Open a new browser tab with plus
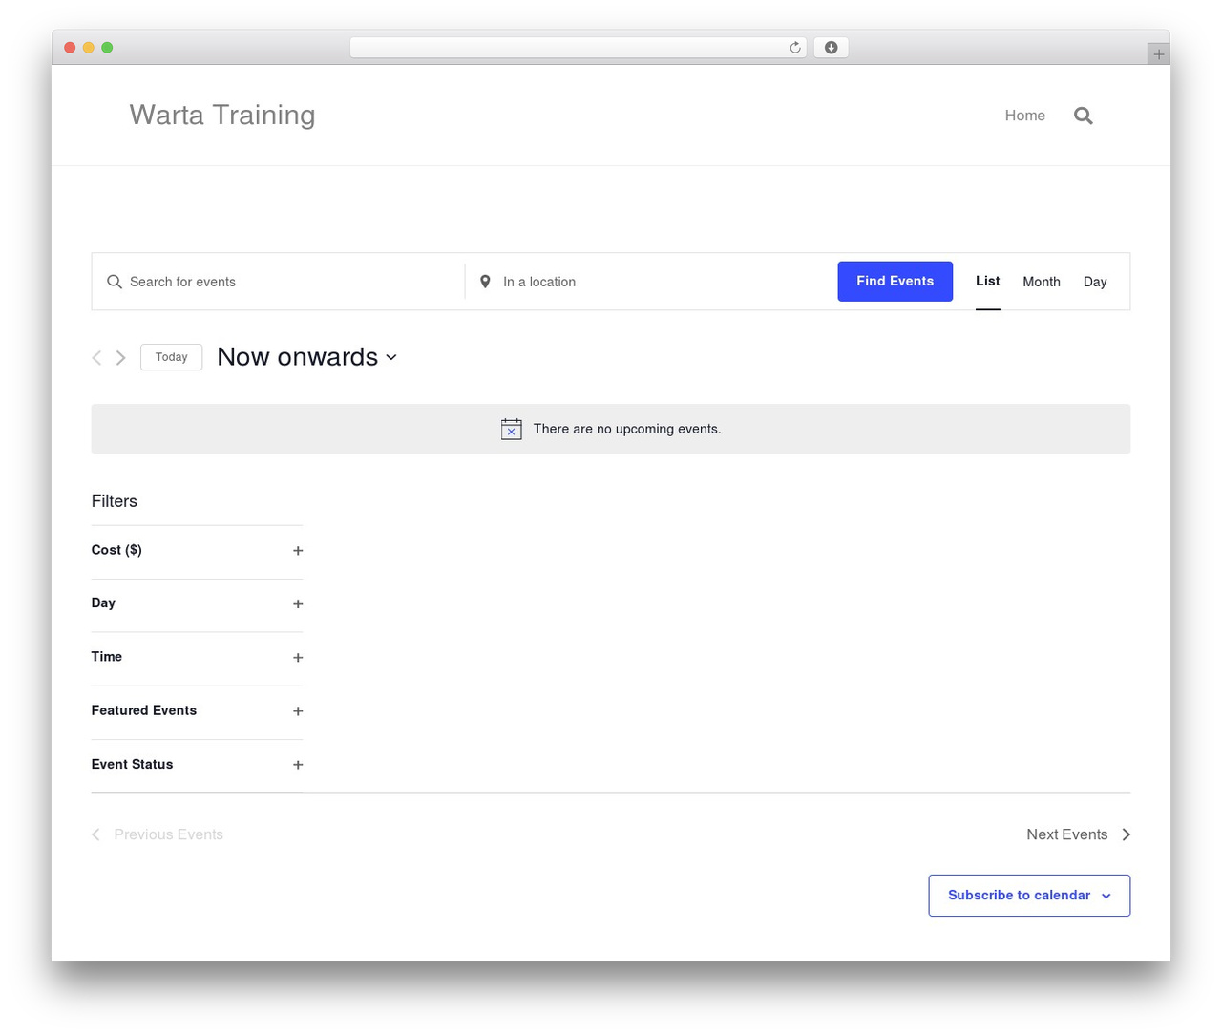The height and width of the screenshot is (1035, 1222). pos(1158,54)
